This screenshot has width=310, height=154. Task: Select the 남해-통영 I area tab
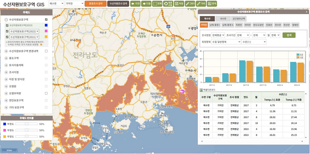(x=215, y=25)
